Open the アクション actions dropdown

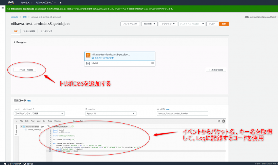point(168,24)
